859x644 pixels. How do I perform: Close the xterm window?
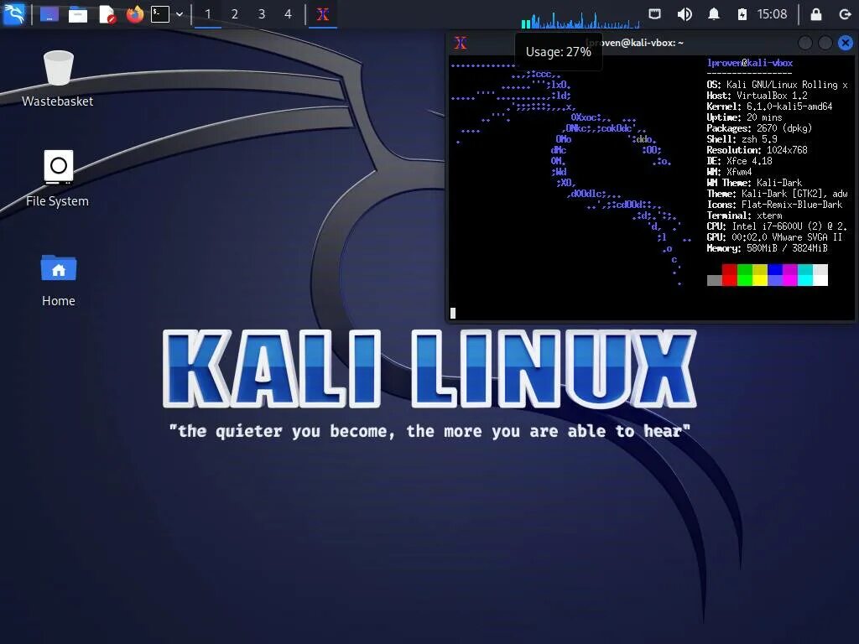click(846, 43)
